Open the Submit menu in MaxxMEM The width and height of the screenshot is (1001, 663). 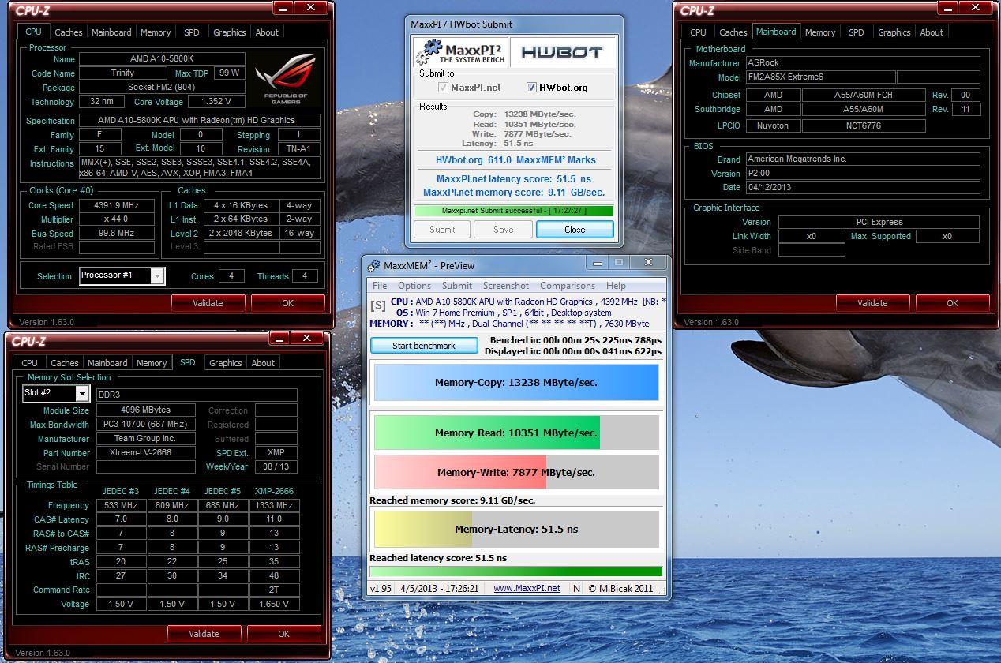click(x=457, y=286)
